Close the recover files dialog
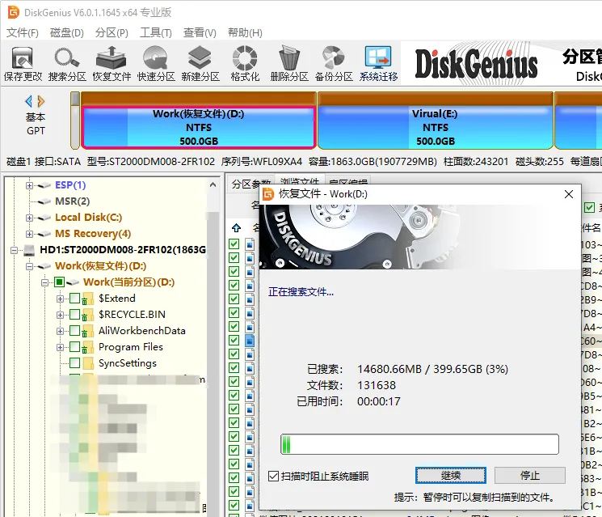 click(569, 194)
